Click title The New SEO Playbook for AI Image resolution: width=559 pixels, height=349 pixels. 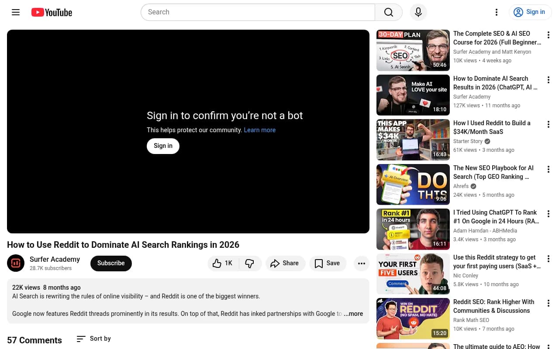[493, 172]
